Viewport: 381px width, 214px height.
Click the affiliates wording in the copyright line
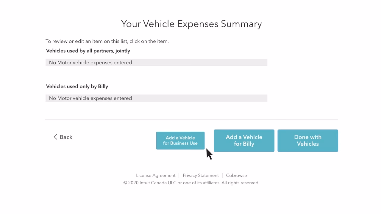tap(210, 183)
